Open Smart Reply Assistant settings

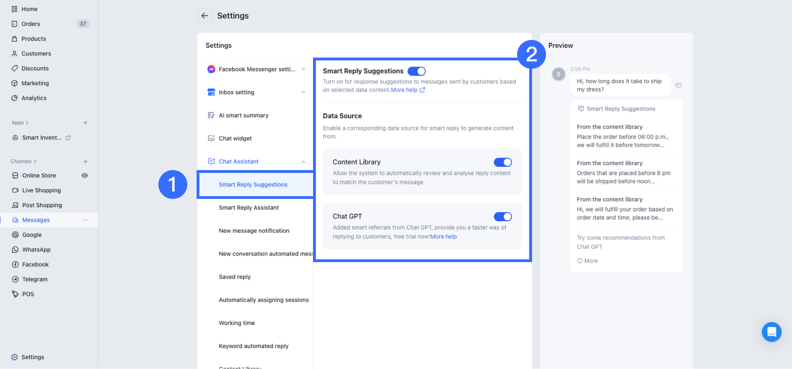pyautogui.click(x=249, y=208)
